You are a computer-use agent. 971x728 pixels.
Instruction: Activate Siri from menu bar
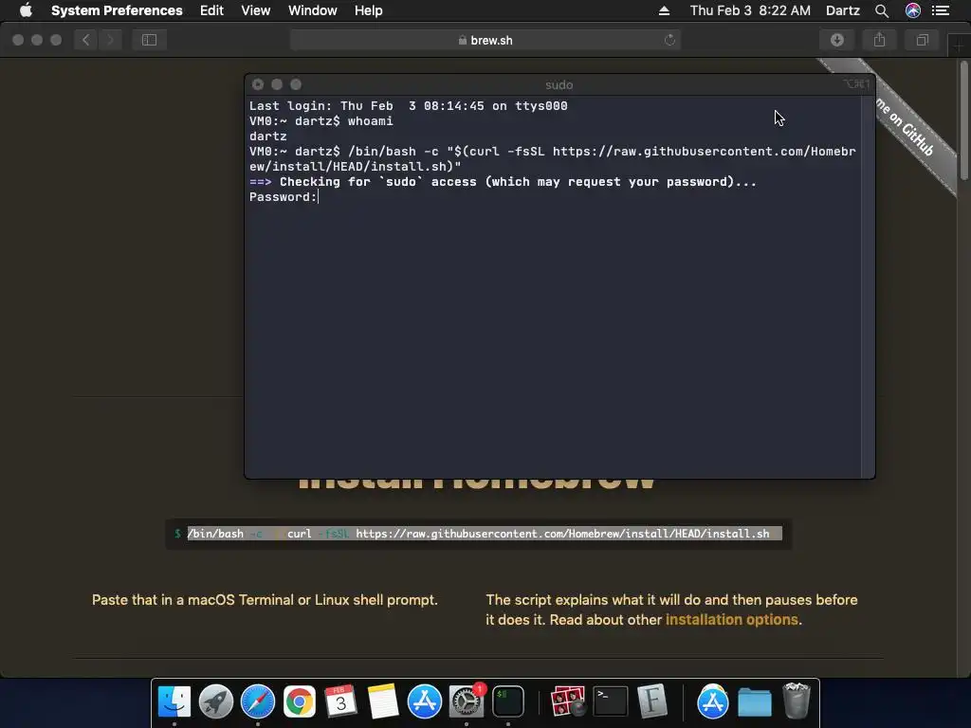913,10
